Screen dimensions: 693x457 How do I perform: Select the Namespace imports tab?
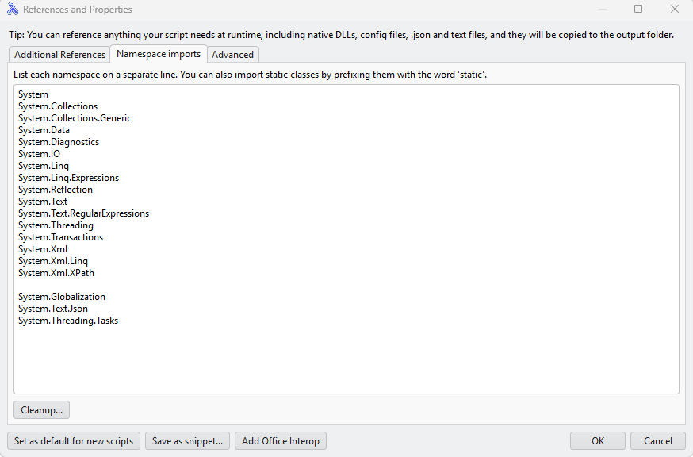(x=158, y=54)
